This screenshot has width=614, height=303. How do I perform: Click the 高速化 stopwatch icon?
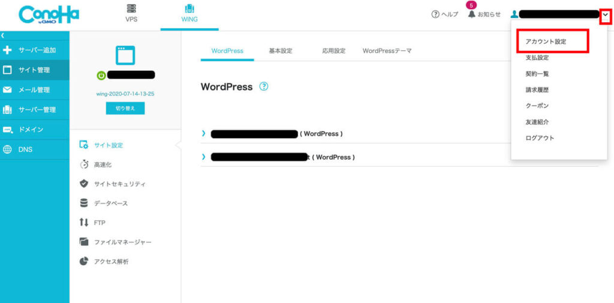84,164
